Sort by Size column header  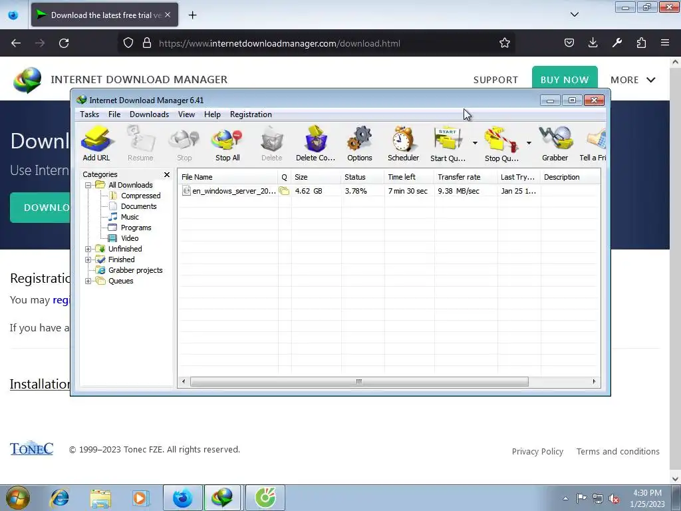(316, 177)
